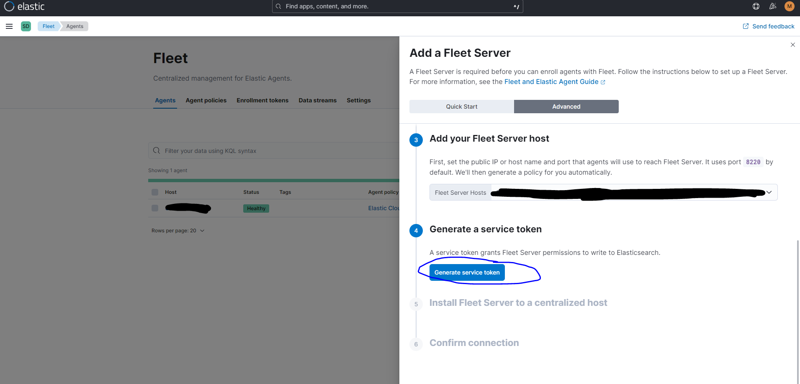Select all agents header checkbox
The width and height of the screenshot is (800, 384).
tap(155, 192)
